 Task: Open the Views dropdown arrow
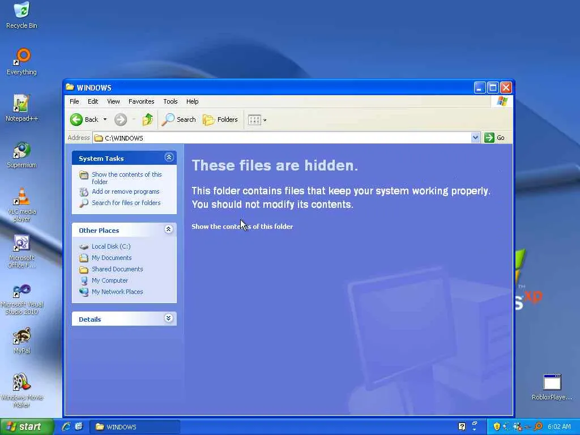point(265,120)
